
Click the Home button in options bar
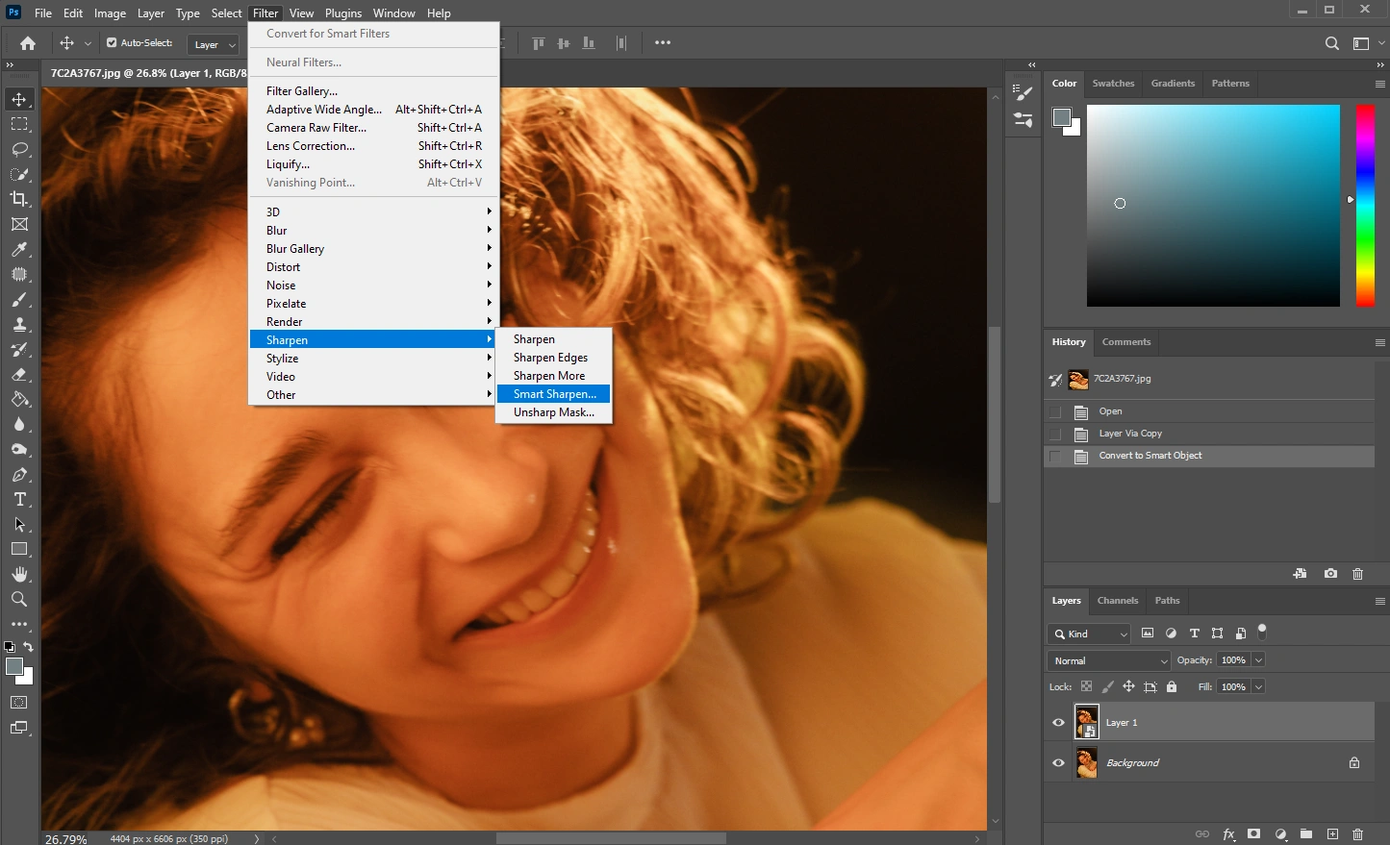click(x=28, y=43)
